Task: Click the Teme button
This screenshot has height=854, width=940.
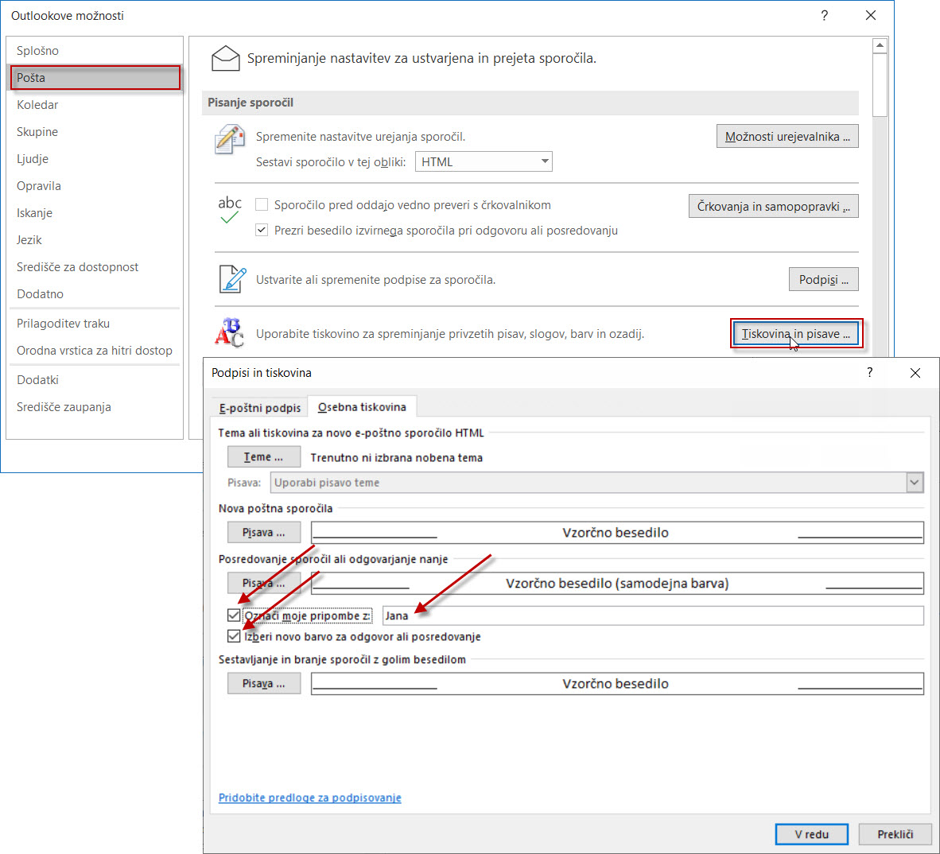Action: tap(264, 456)
